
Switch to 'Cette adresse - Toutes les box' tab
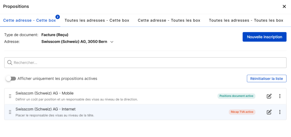coord(169,20)
